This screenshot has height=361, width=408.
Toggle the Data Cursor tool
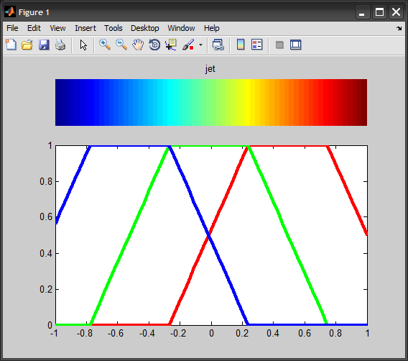pyautogui.click(x=171, y=45)
